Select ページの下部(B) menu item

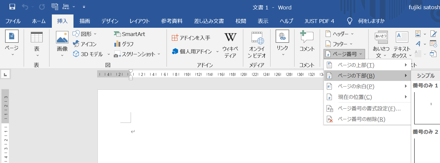367,76
